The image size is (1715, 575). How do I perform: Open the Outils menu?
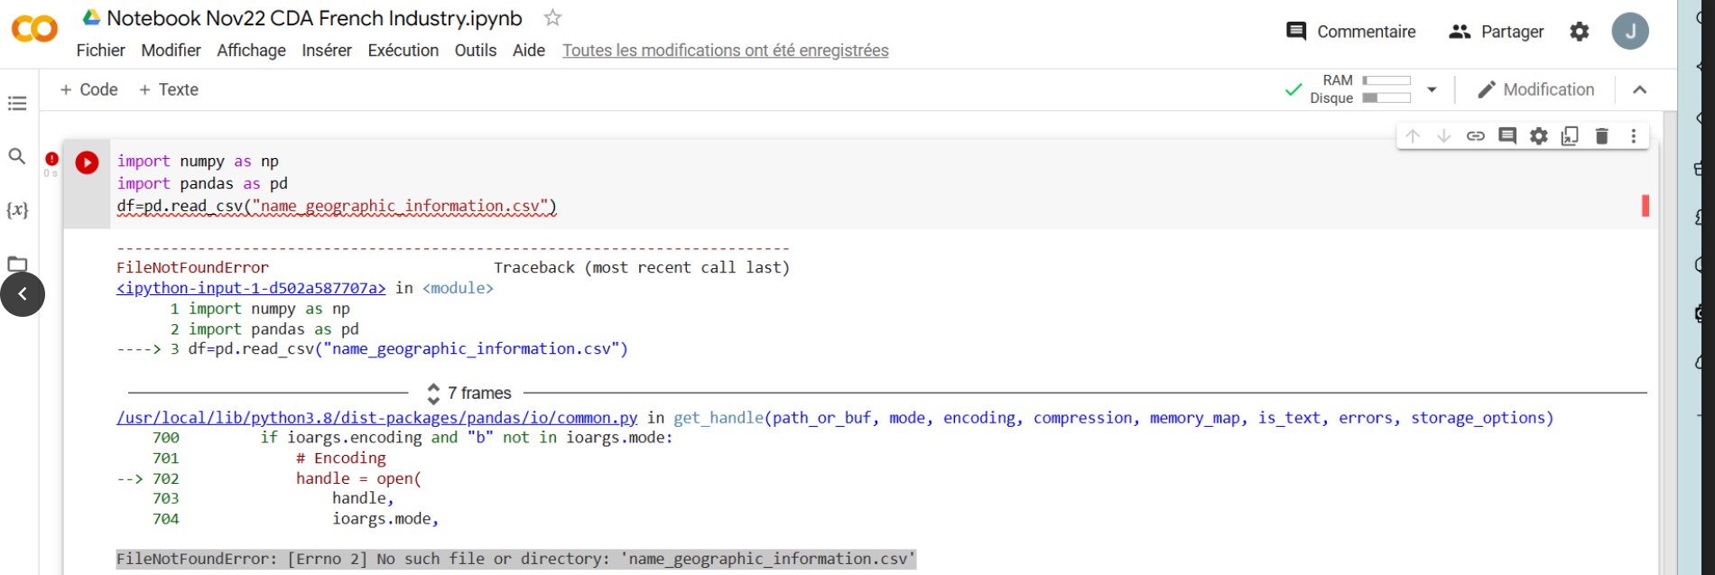coord(476,51)
